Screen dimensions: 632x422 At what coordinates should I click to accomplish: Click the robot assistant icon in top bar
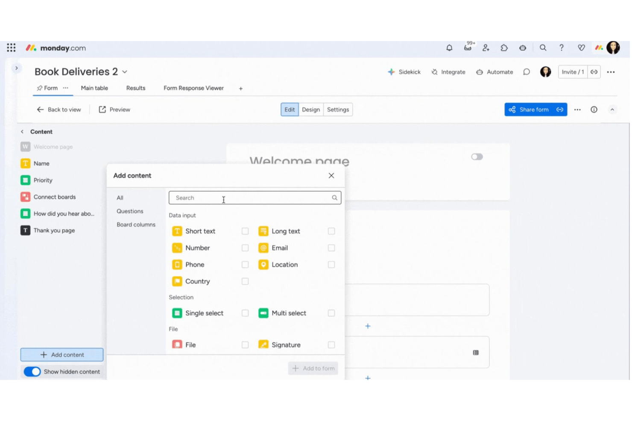523,48
